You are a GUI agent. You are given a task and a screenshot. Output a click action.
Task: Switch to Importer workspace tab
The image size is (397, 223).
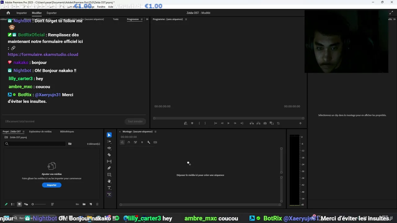click(22, 13)
